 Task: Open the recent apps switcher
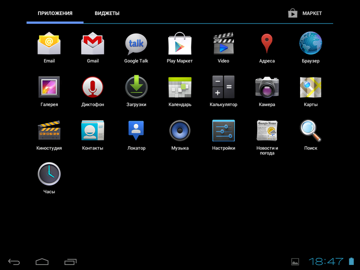pos(70,262)
